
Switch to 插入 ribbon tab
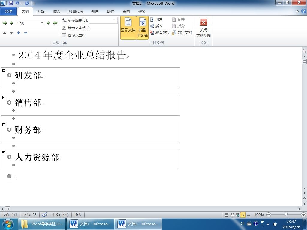[x=57, y=11]
